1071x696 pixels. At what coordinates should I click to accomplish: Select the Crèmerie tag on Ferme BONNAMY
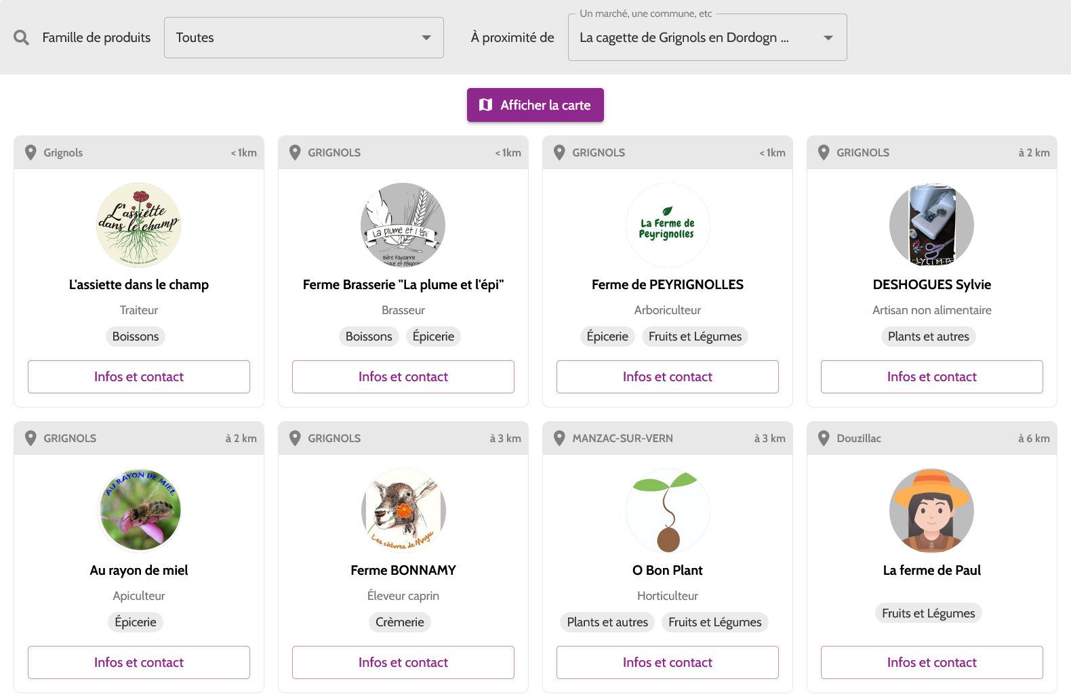coord(400,622)
